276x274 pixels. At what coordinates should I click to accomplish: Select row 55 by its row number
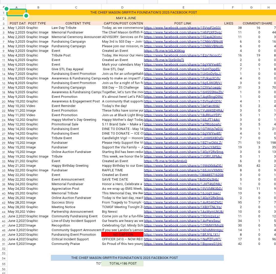click(4, 264)
